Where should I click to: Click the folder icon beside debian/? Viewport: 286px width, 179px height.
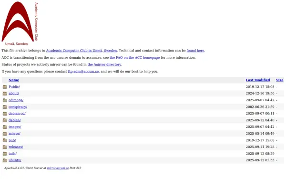click(x=5, y=120)
